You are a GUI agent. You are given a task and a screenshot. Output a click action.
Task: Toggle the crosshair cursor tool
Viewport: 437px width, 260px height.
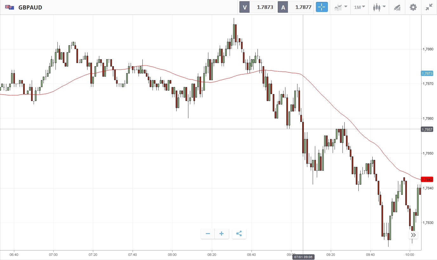click(x=322, y=7)
